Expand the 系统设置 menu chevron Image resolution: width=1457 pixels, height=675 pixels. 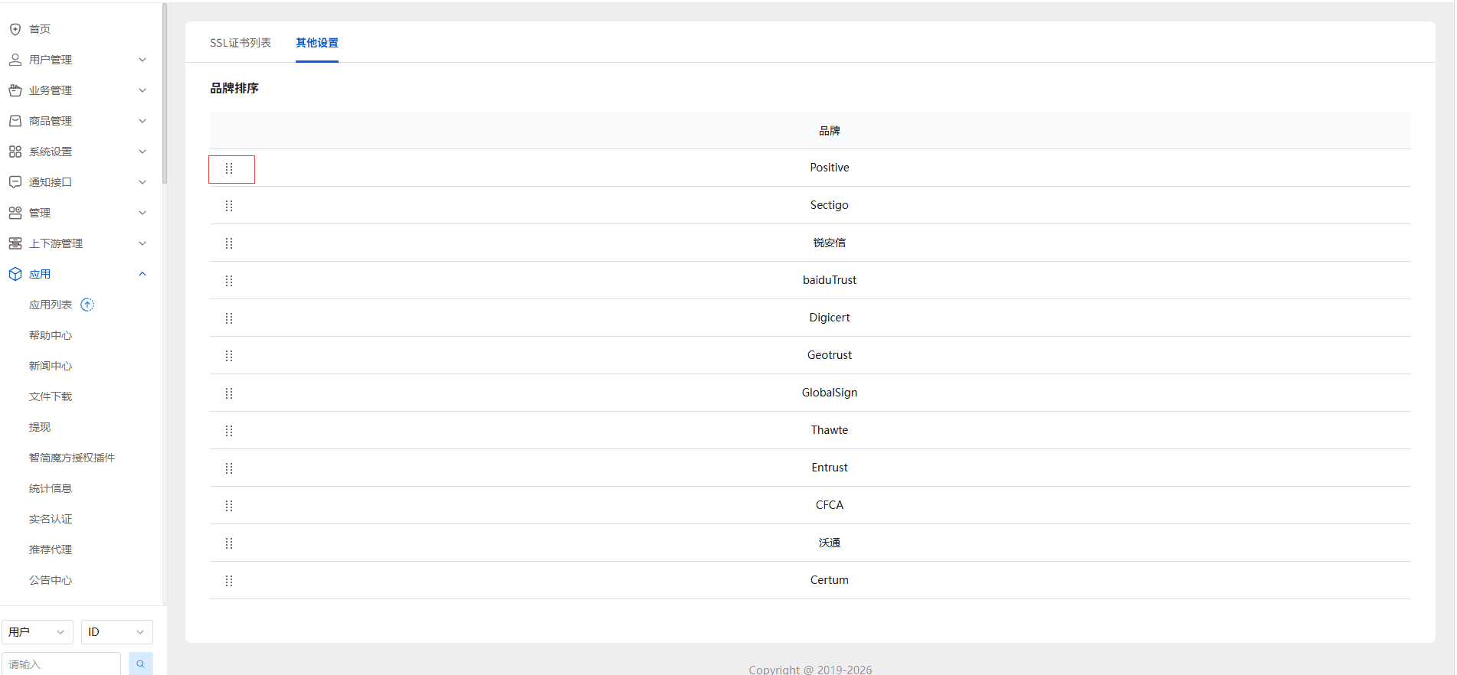click(x=142, y=152)
